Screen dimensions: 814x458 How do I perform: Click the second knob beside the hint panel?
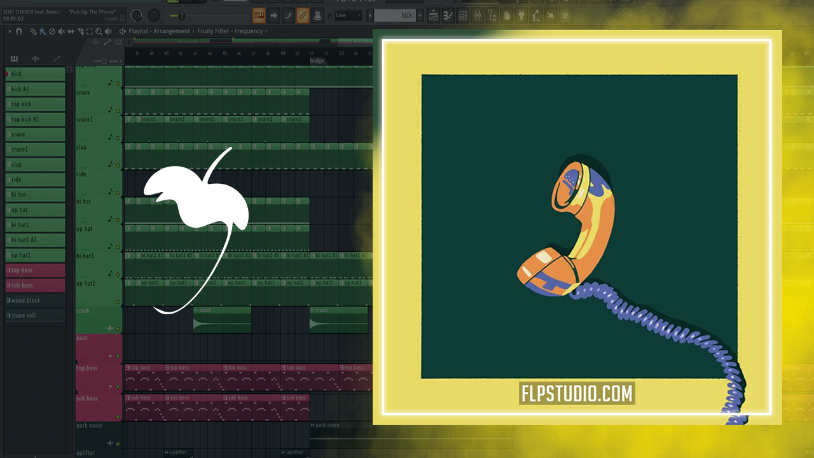click(155, 15)
